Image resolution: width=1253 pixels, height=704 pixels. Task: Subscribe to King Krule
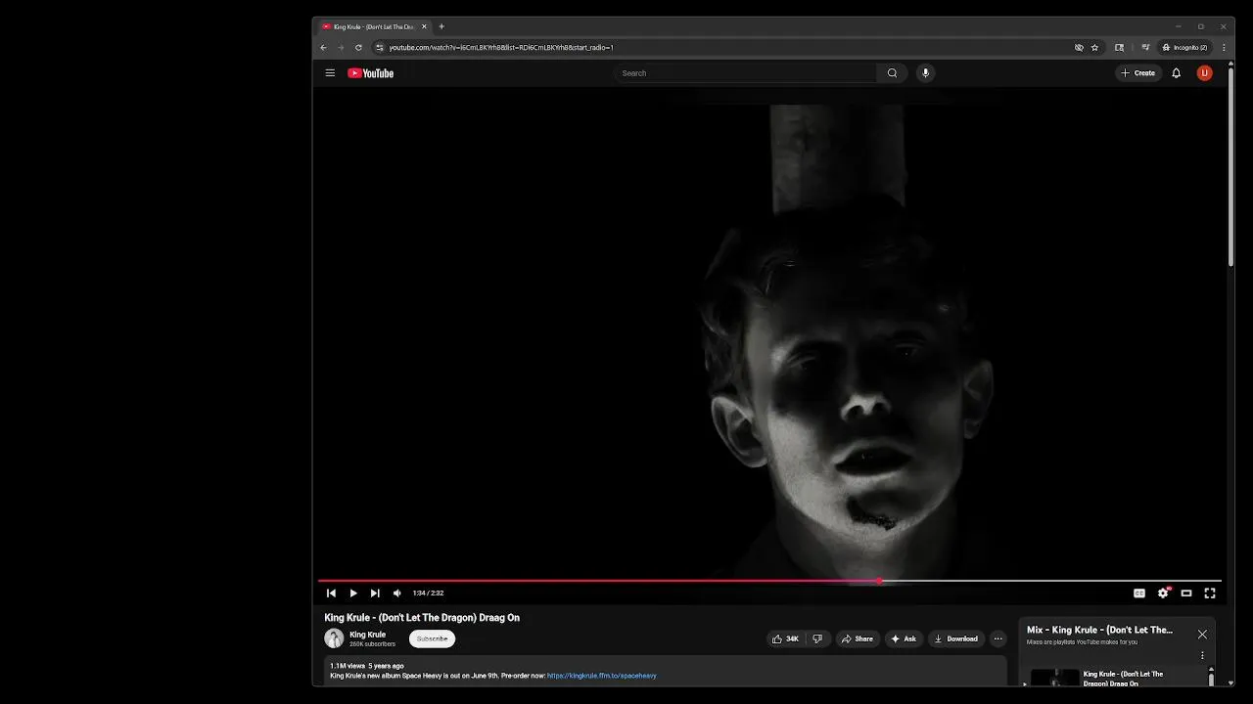pos(432,639)
